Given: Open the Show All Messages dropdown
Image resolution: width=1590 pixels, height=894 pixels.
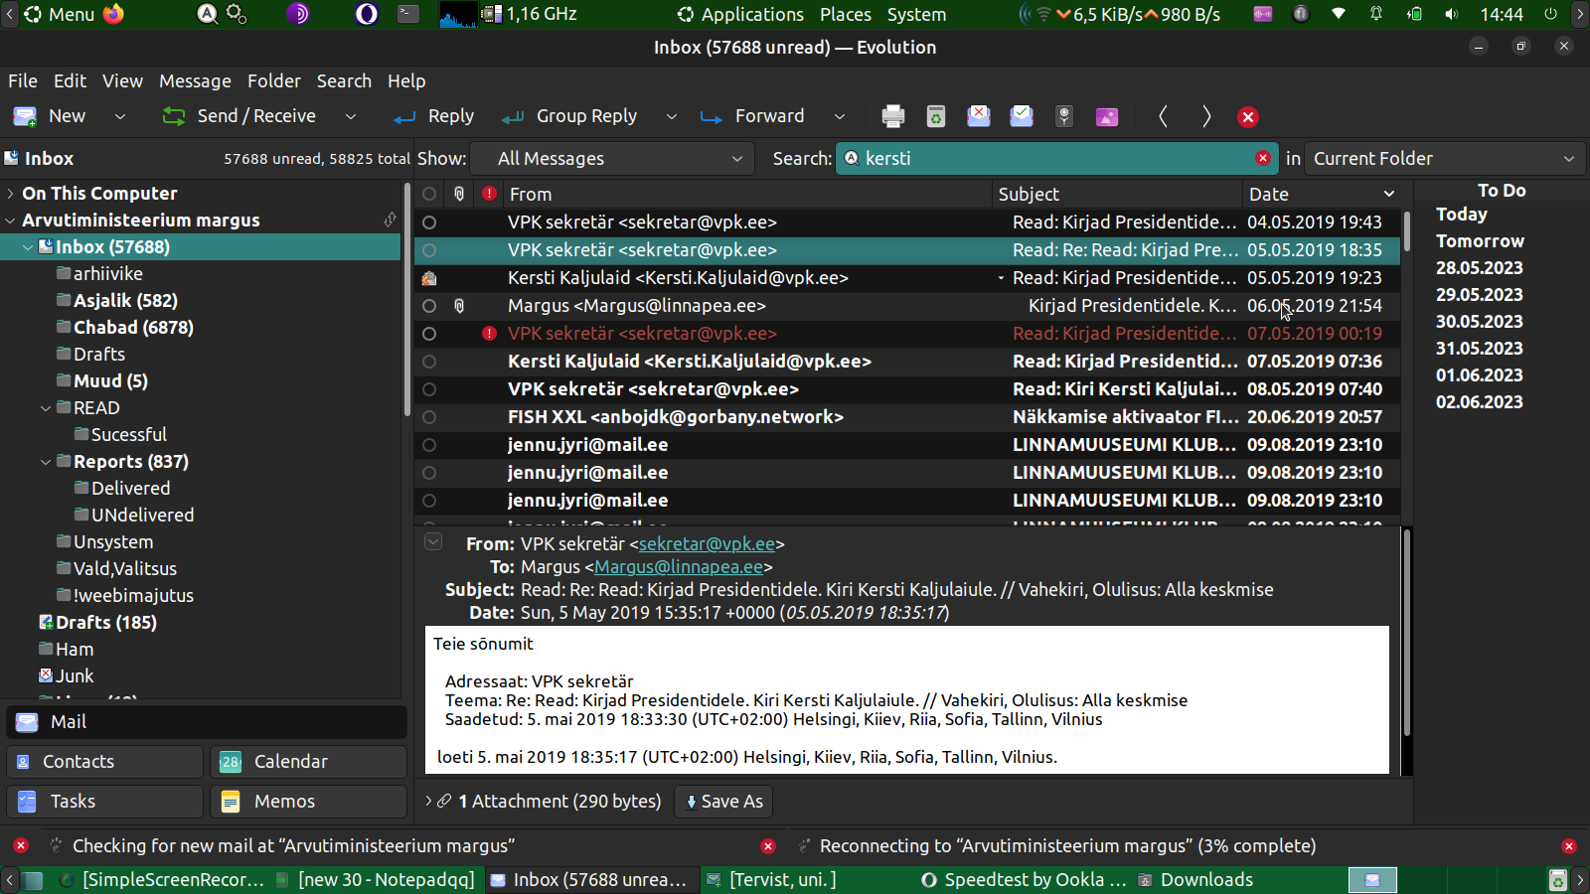Looking at the screenshot, I should tap(618, 159).
